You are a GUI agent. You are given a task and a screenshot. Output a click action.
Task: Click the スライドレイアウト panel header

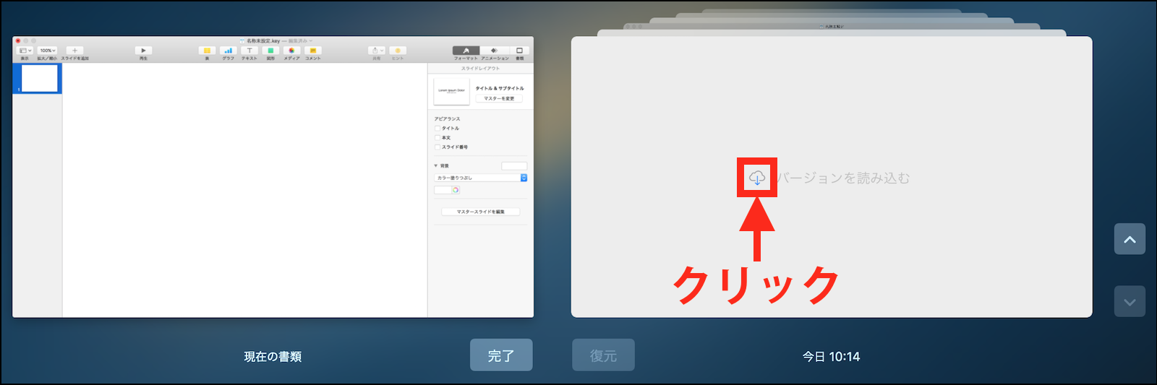coord(481,69)
